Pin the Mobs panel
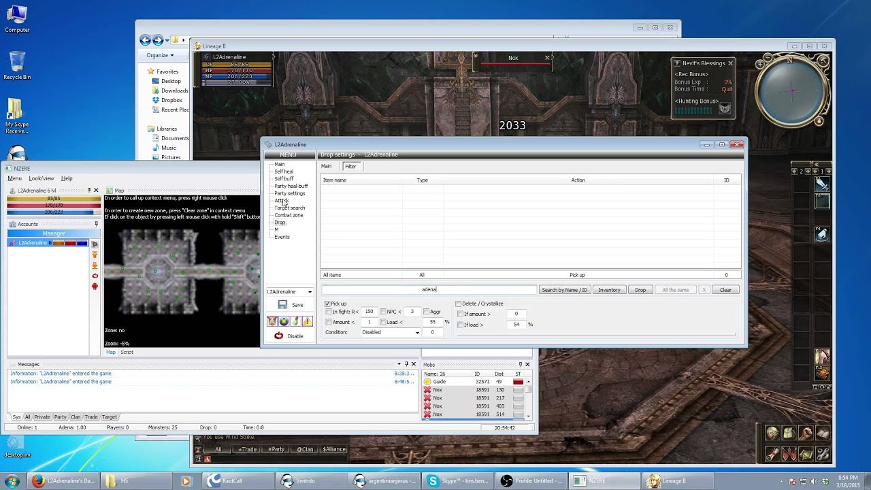Image resolution: width=871 pixels, height=490 pixels. point(521,364)
